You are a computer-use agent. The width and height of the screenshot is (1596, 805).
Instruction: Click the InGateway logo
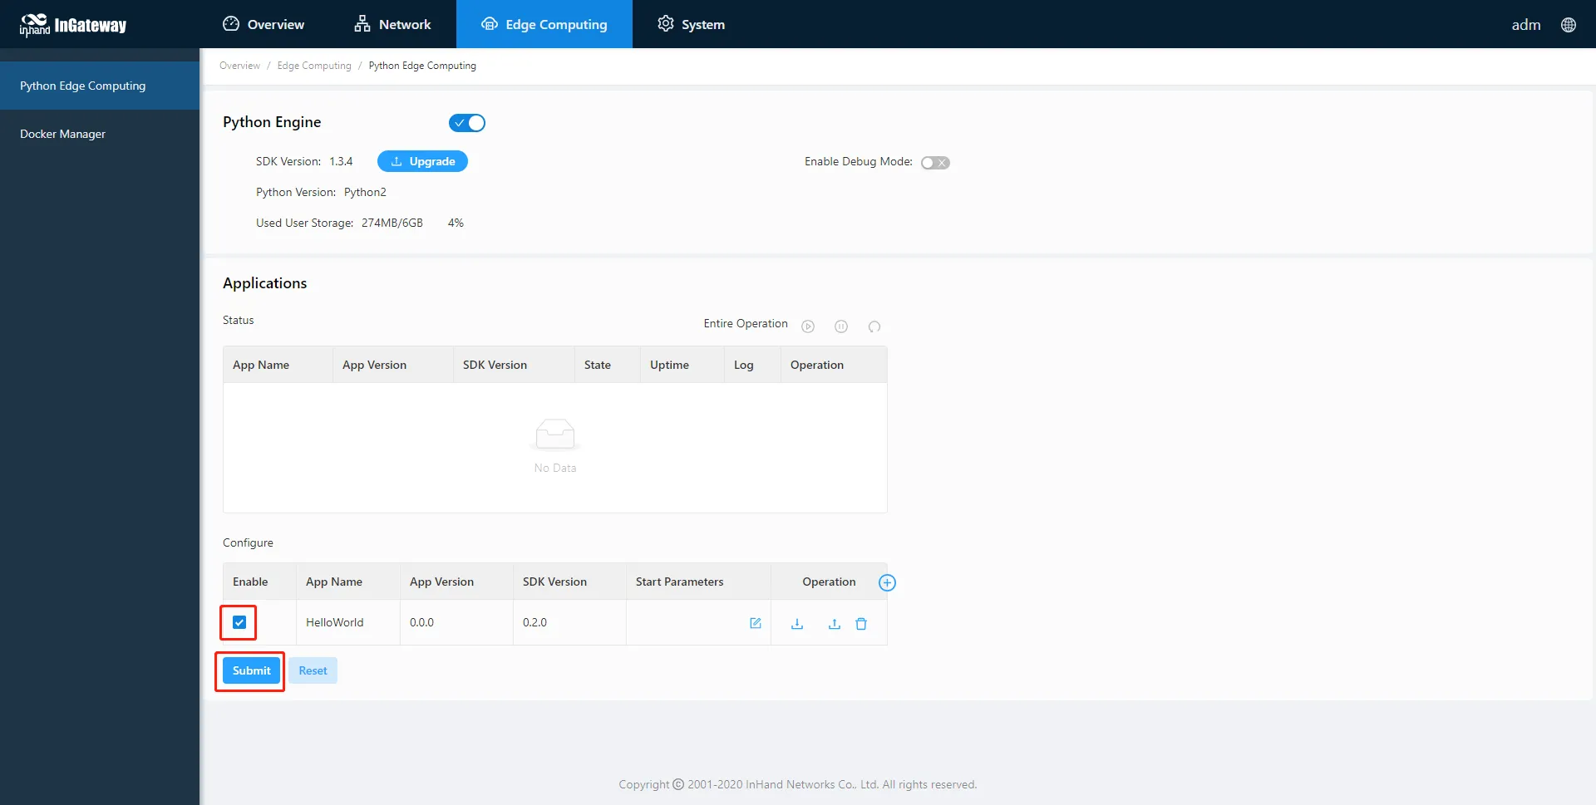pos(73,25)
